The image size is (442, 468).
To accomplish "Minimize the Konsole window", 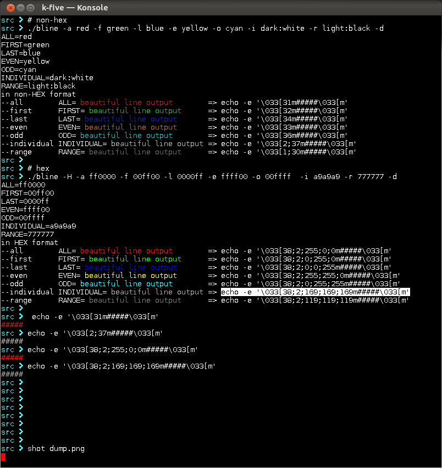I will pos(20,8).
